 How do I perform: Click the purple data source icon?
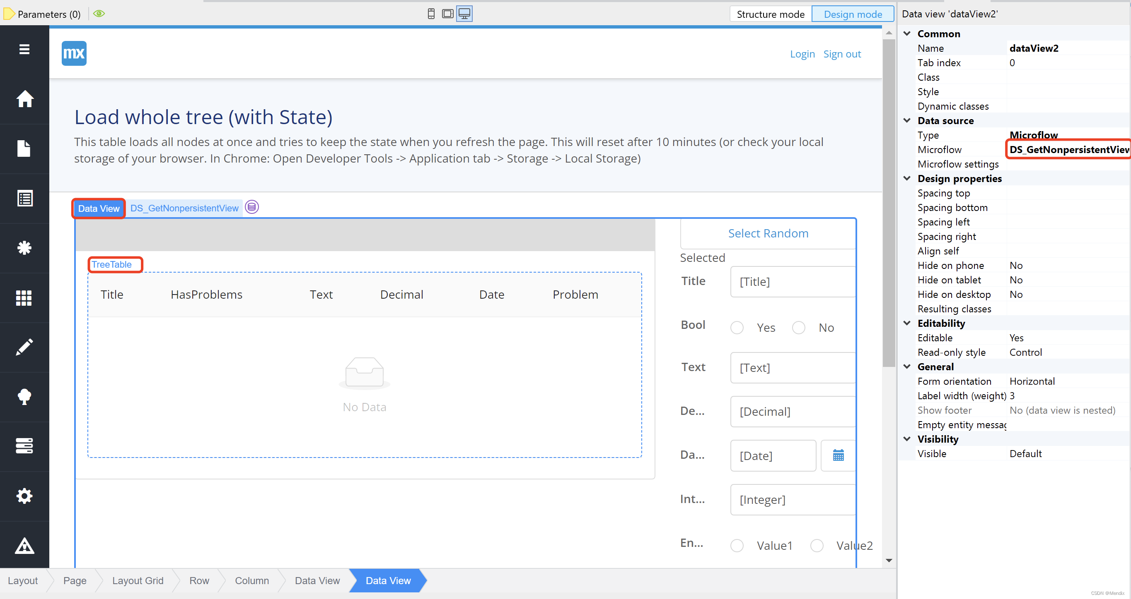pyautogui.click(x=251, y=207)
